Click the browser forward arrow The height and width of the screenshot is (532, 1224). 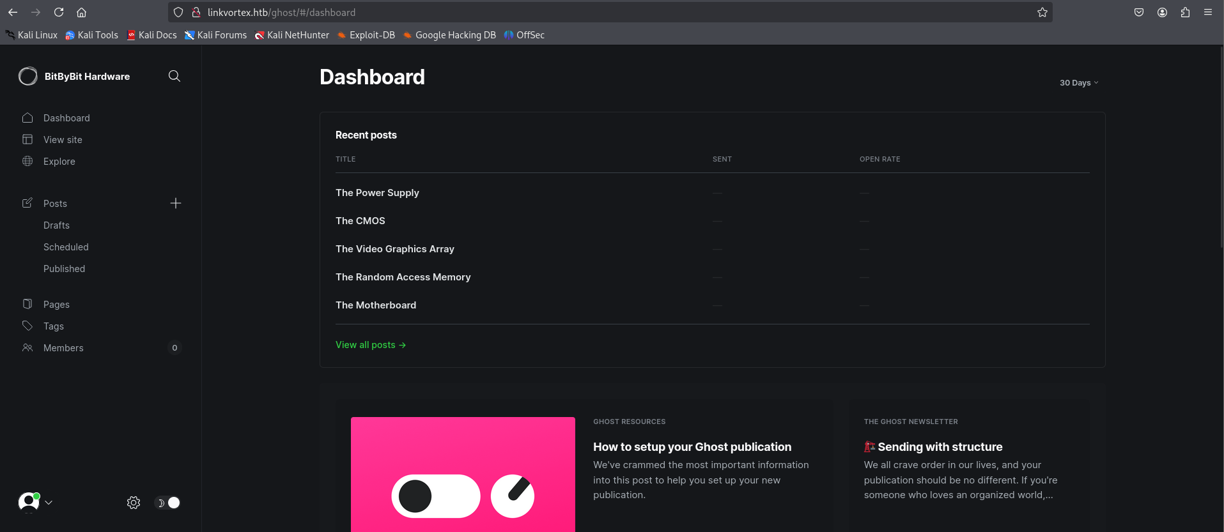pyautogui.click(x=36, y=12)
